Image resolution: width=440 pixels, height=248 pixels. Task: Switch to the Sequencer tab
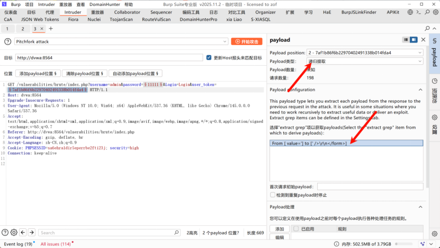point(161,12)
